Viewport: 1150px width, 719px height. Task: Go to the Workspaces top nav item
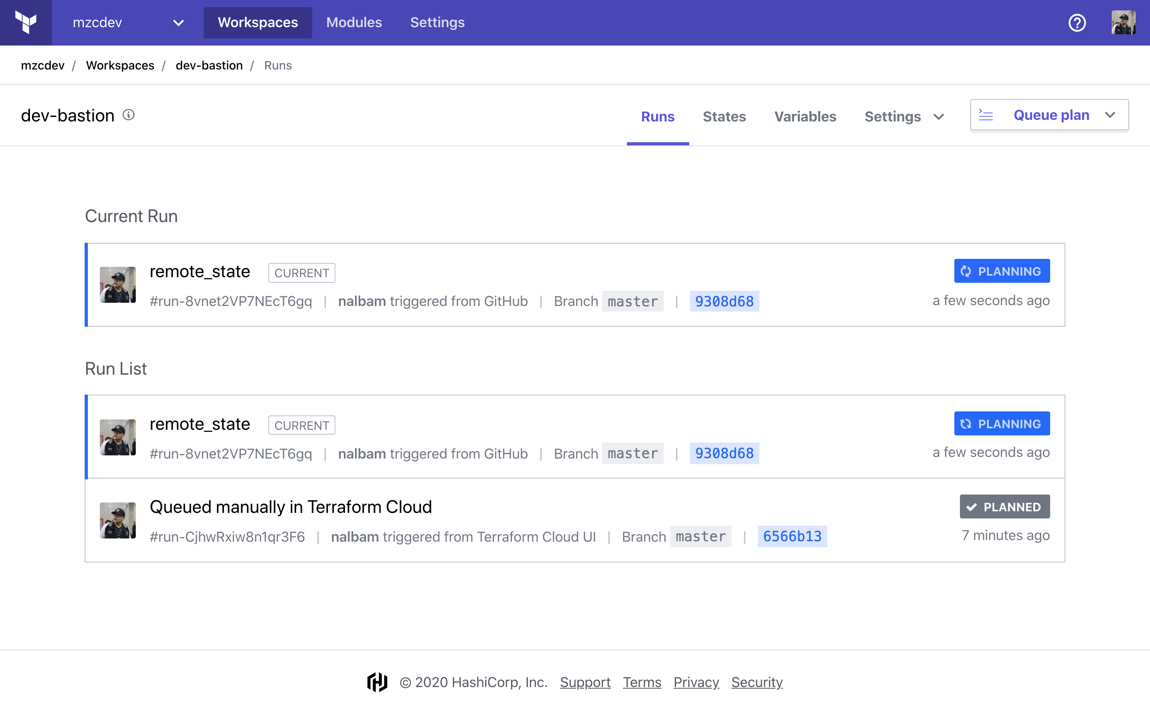pos(258,22)
